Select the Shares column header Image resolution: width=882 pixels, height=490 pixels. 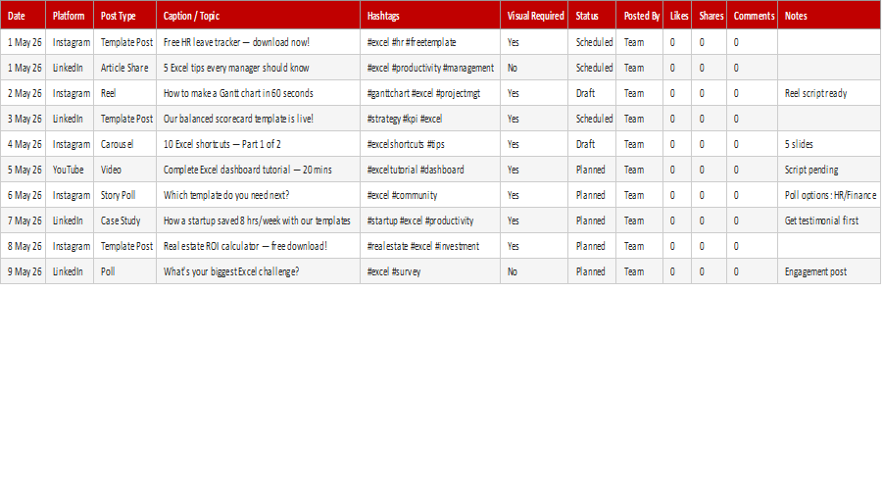[x=710, y=15]
